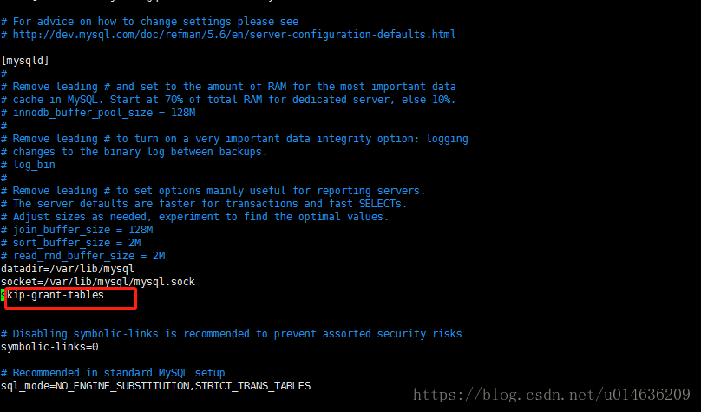Place cursor on the datadir=/var/lib/mysql line
701x412 pixels.
pos(68,269)
